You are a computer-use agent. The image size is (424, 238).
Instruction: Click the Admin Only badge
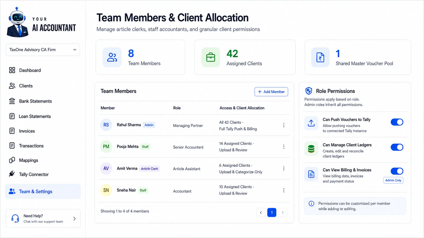coord(393,180)
